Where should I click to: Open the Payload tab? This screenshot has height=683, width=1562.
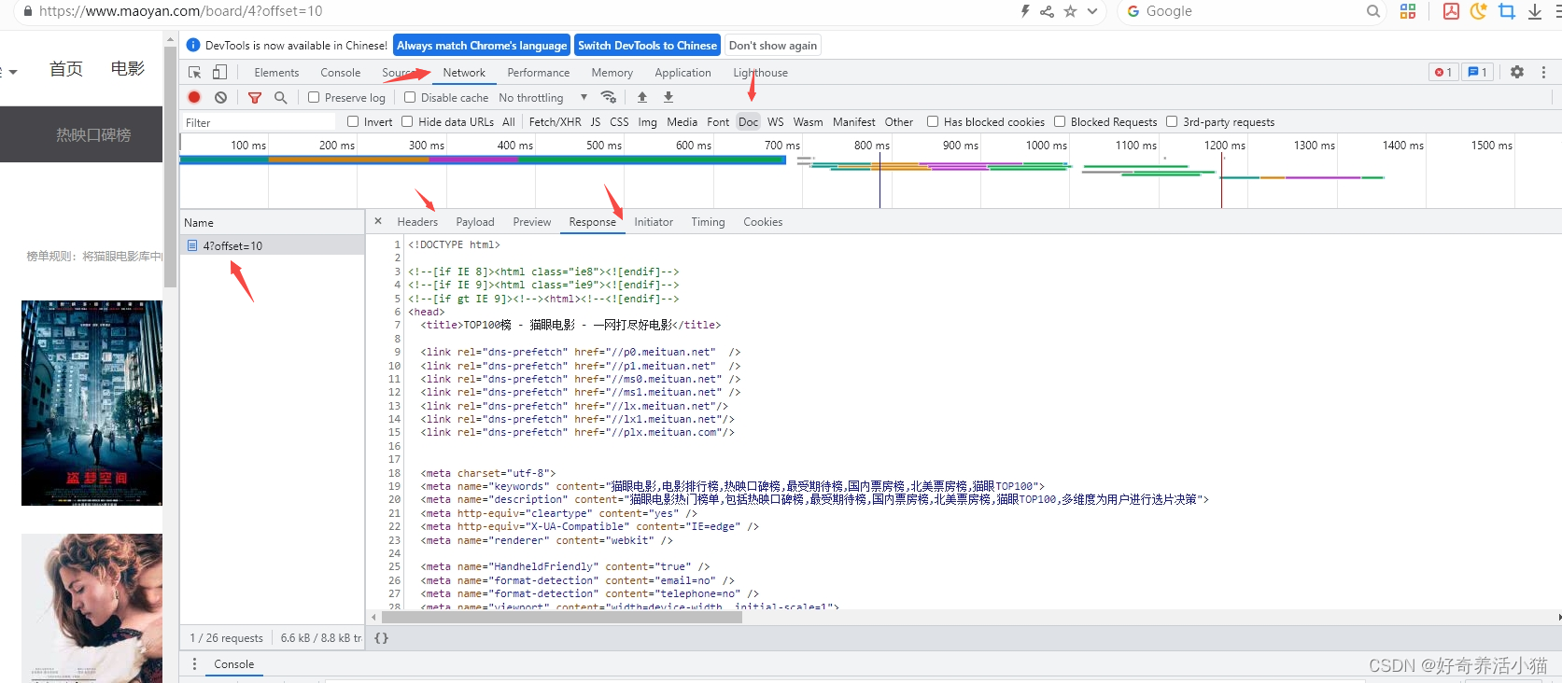coord(475,222)
